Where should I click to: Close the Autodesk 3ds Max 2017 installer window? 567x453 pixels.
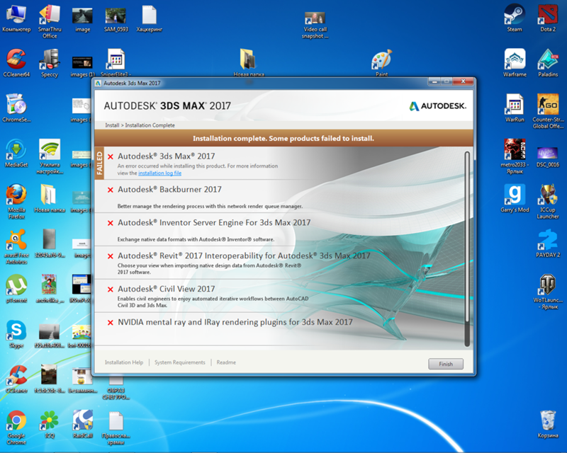(x=464, y=83)
